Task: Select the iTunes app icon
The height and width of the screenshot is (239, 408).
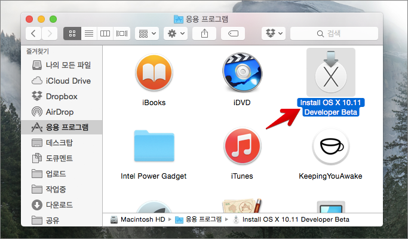Action: (x=243, y=146)
